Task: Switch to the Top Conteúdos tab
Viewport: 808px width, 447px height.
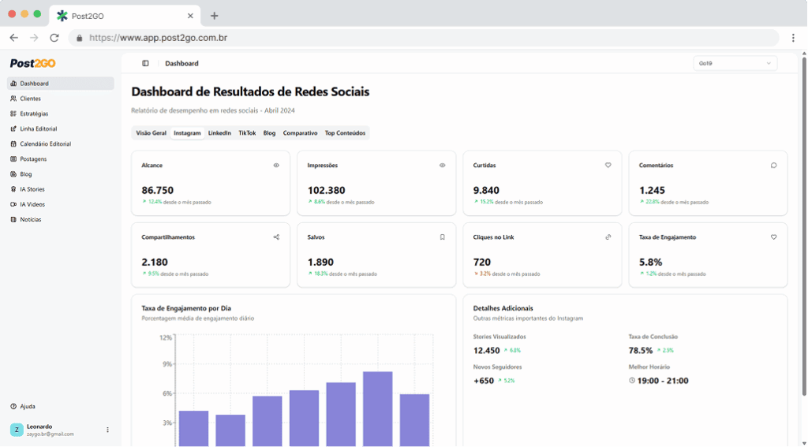Action: click(x=346, y=133)
